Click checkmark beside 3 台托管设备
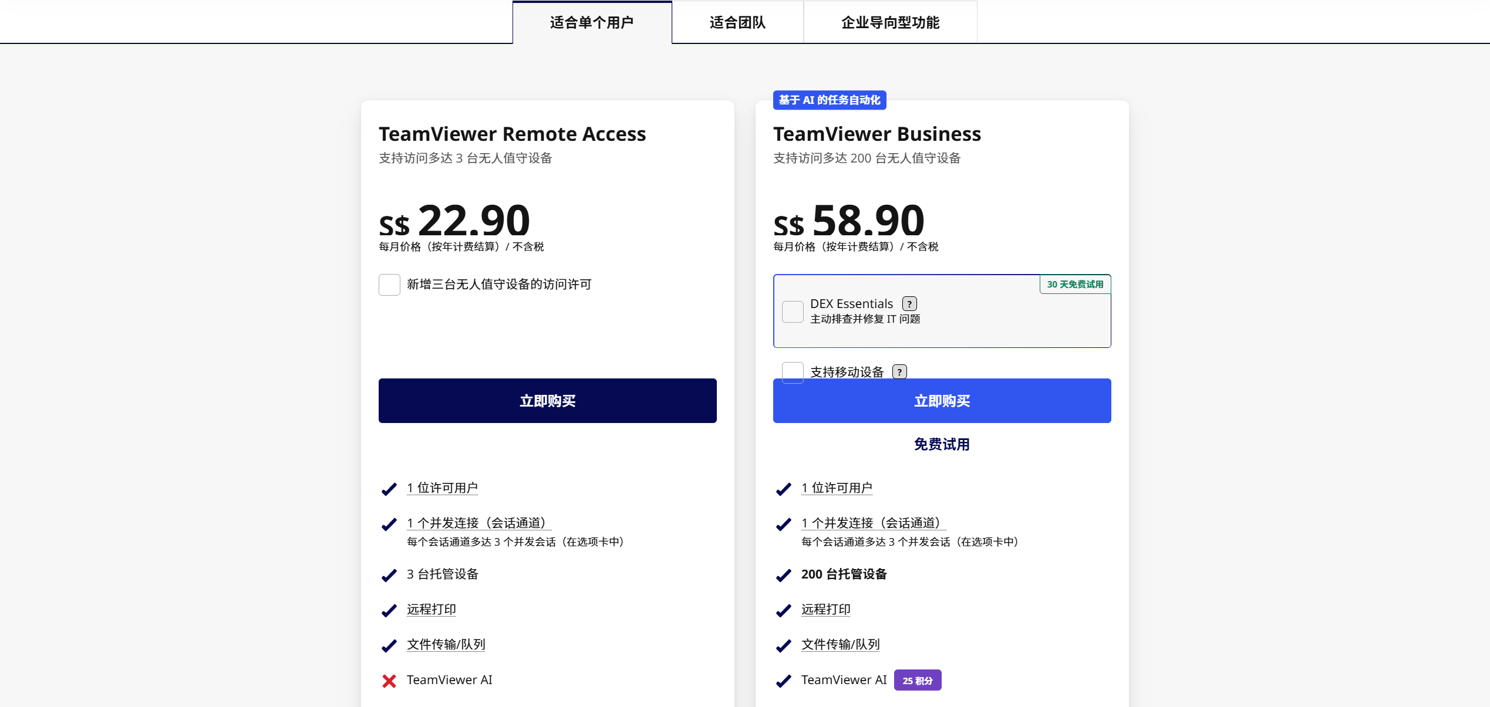This screenshot has height=707, width=1490. coord(389,575)
